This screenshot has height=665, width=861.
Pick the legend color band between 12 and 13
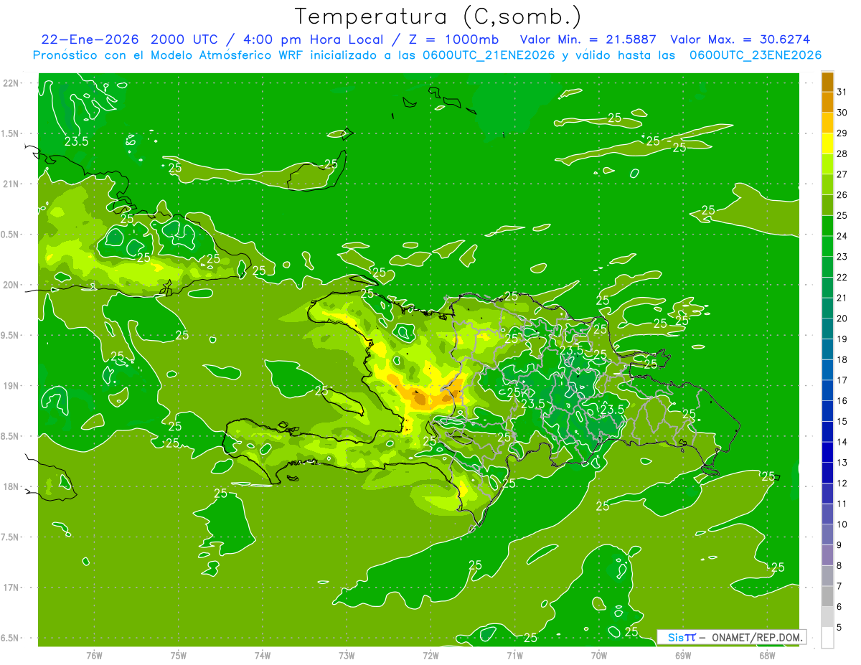point(827,473)
